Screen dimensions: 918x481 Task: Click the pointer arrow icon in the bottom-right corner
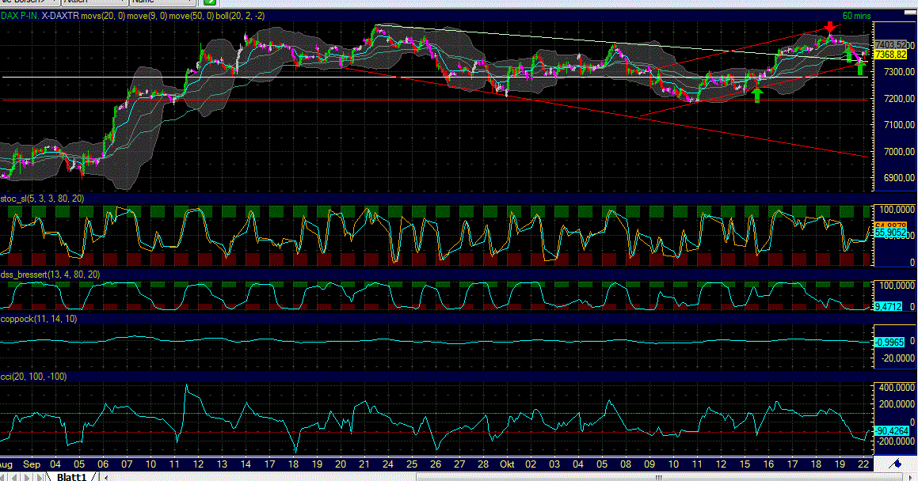[911, 476]
